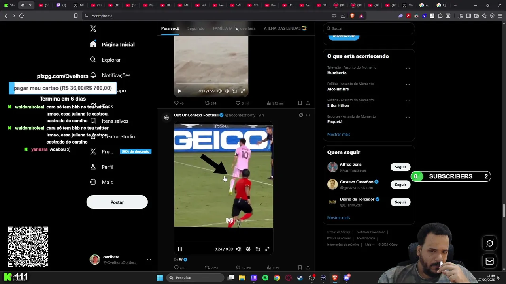Open Humberto trending topic

click(x=337, y=73)
